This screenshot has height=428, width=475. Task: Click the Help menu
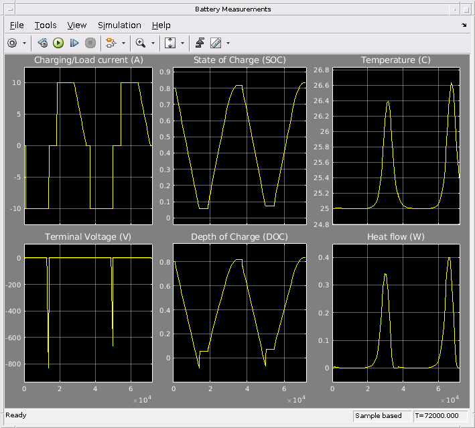(x=161, y=25)
